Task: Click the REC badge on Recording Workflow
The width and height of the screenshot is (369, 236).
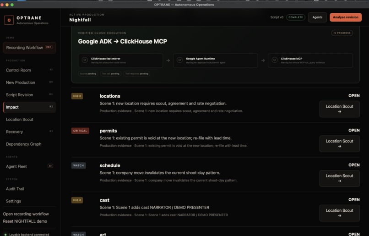Action: pos(49,47)
